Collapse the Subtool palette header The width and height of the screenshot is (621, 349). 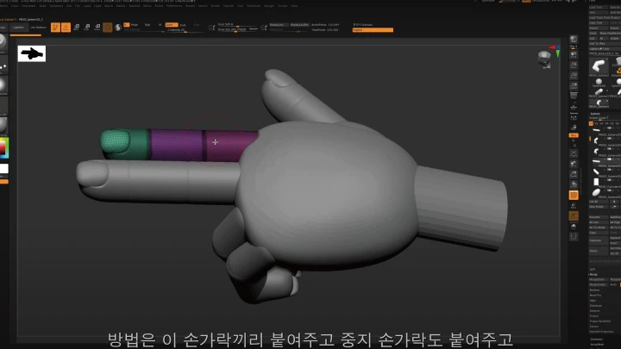point(595,114)
